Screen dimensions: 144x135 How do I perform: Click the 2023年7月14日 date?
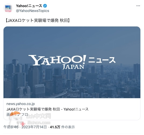[34, 127]
